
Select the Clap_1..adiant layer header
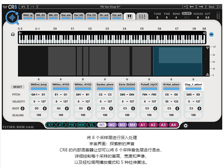(x=193, y=86)
